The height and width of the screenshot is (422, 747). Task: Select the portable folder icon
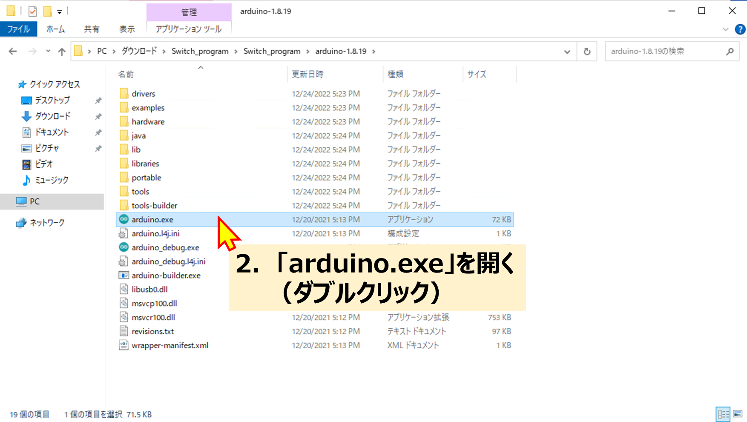click(x=124, y=177)
